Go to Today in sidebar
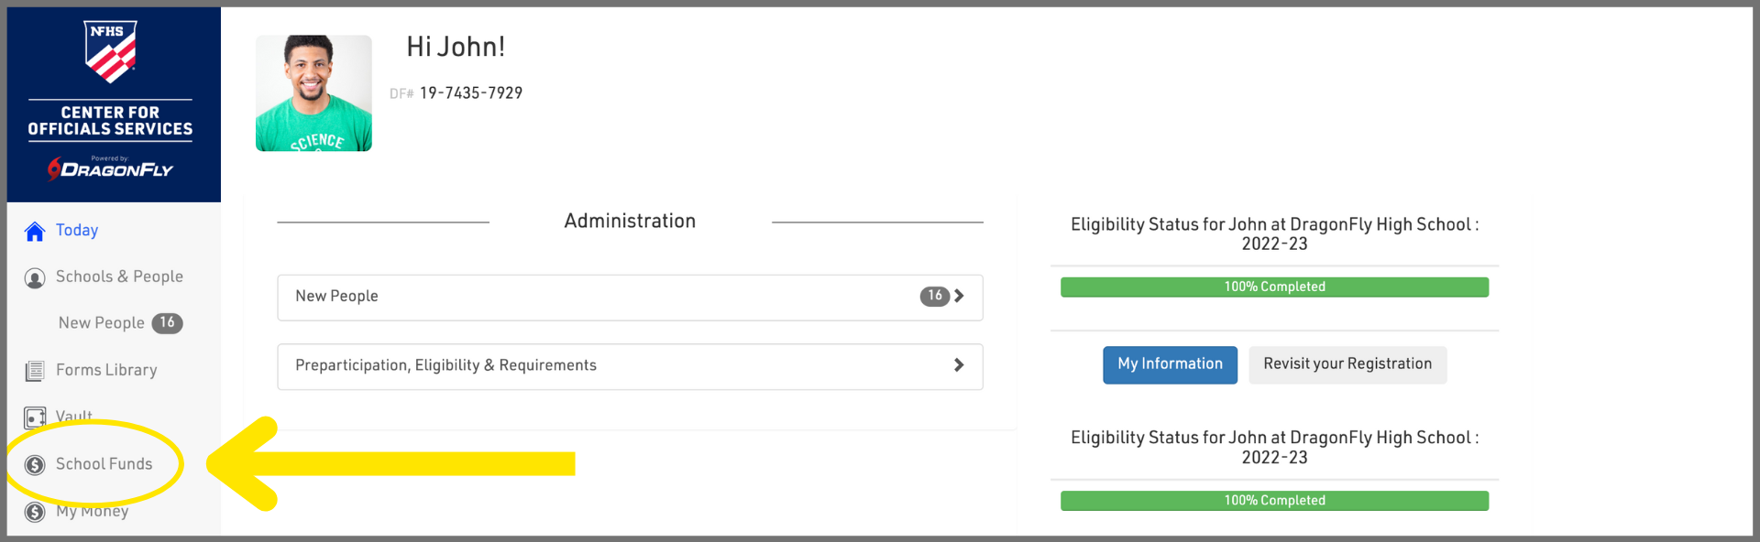Screen dimensions: 1760x542 [77, 231]
